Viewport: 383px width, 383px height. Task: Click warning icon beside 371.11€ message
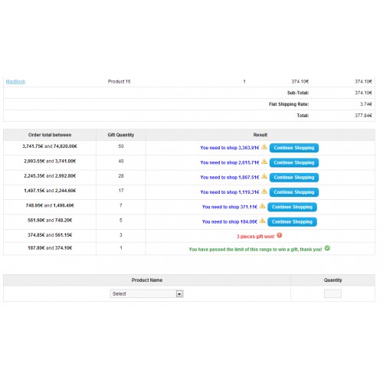(x=263, y=206)
